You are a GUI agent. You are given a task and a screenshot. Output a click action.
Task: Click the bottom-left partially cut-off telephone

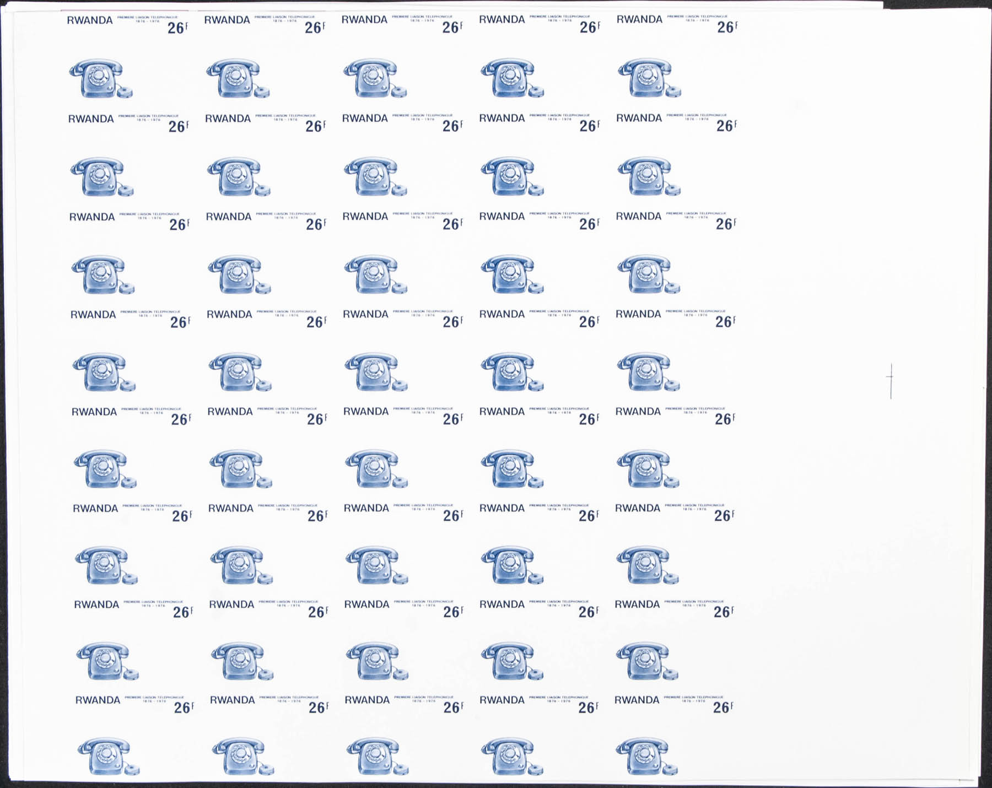109,756
